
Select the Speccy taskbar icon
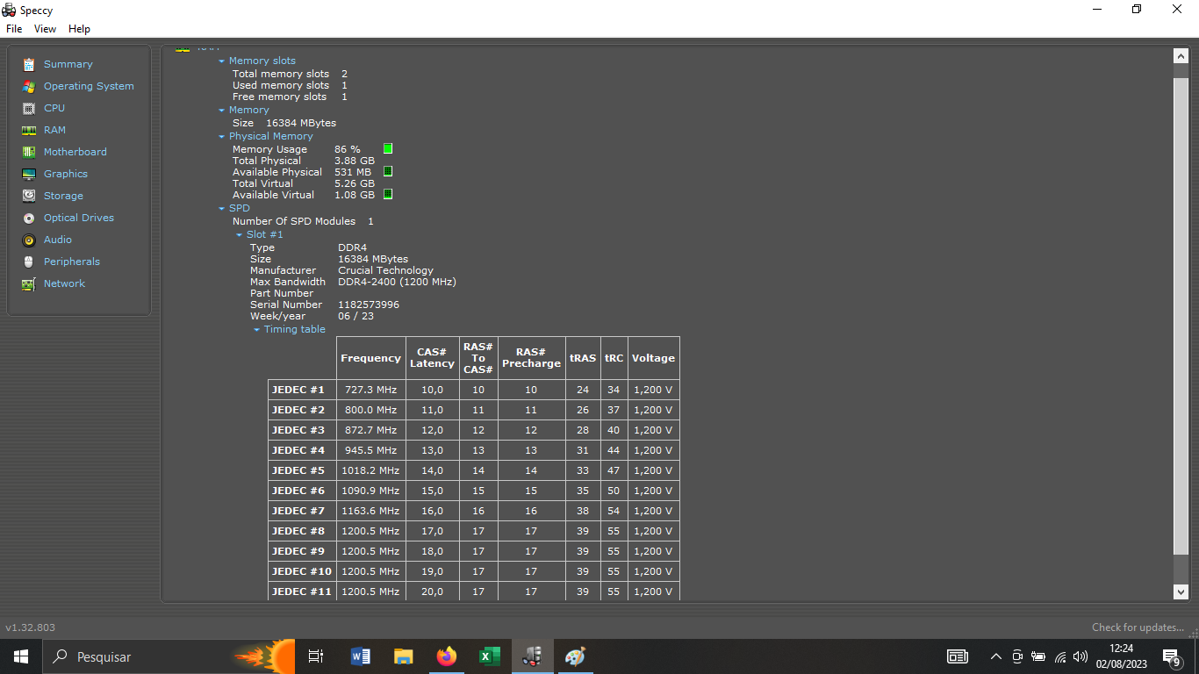tap(533, 656)
